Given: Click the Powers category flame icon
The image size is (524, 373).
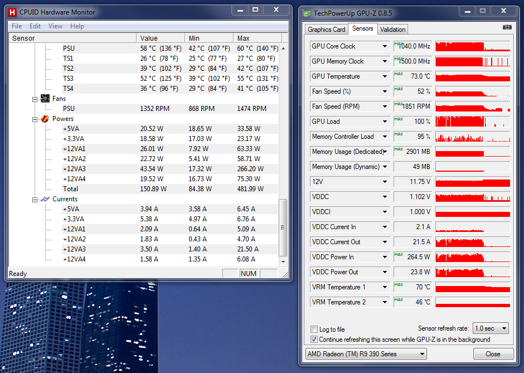Looking at the screenshot, I should pyautogui.click(x=45, y=119).
